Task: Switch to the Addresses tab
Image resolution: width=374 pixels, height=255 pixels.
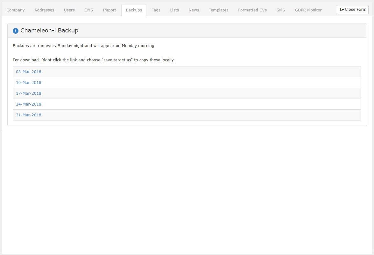Action: [44, 10]
